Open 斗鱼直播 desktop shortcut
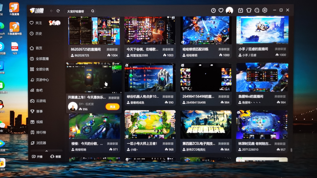 click(x=14, y=9)
